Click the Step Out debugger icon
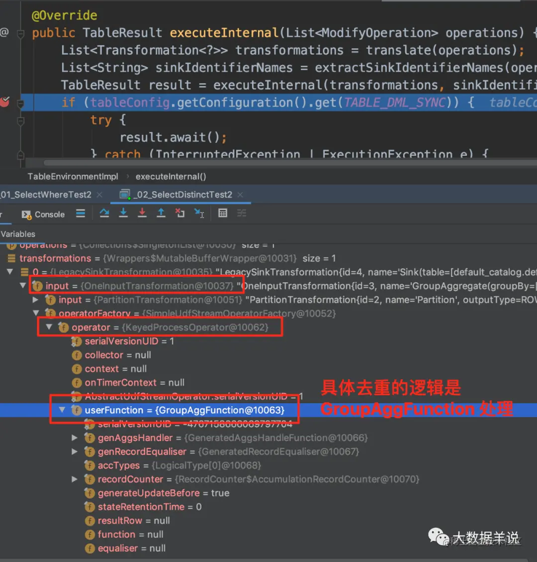Image resolution: width=537 pixels, height=562 pixels. click(x=161, y=213)
